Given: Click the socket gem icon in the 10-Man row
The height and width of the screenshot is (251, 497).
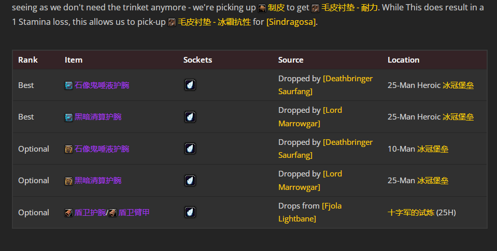Looking at the screenshot, I should [190, 149].
